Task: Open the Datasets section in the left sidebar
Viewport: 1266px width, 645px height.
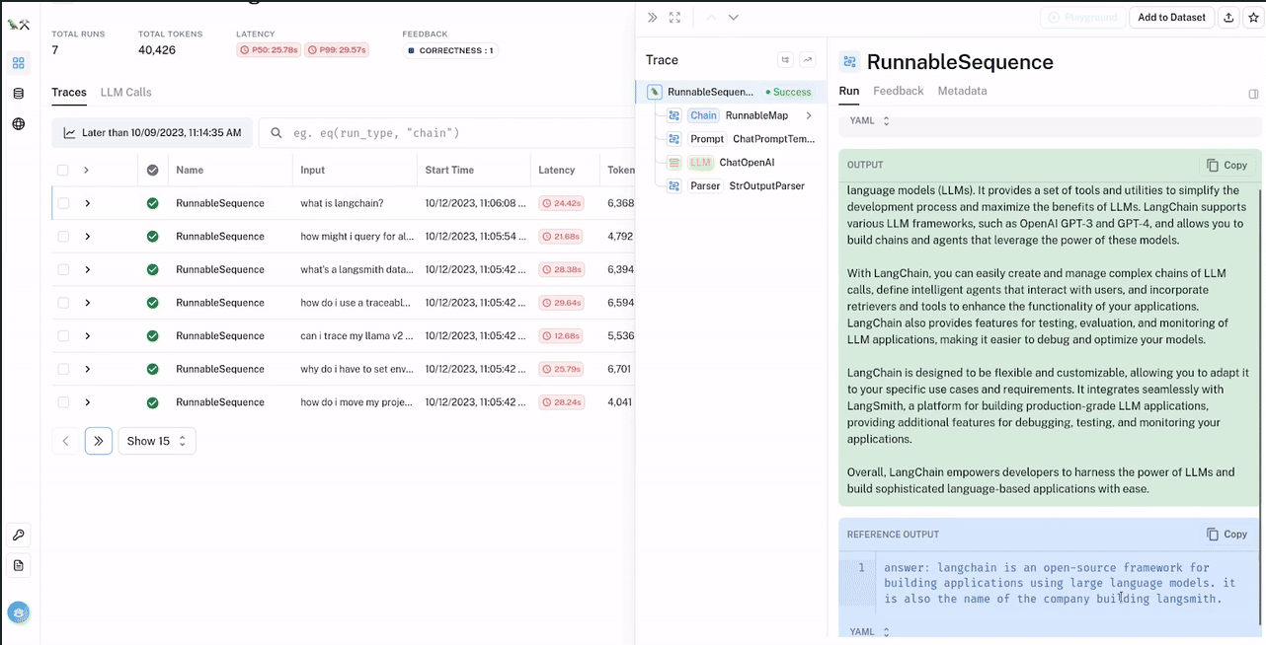Action: pyautogui.click(x=18, y=92)
